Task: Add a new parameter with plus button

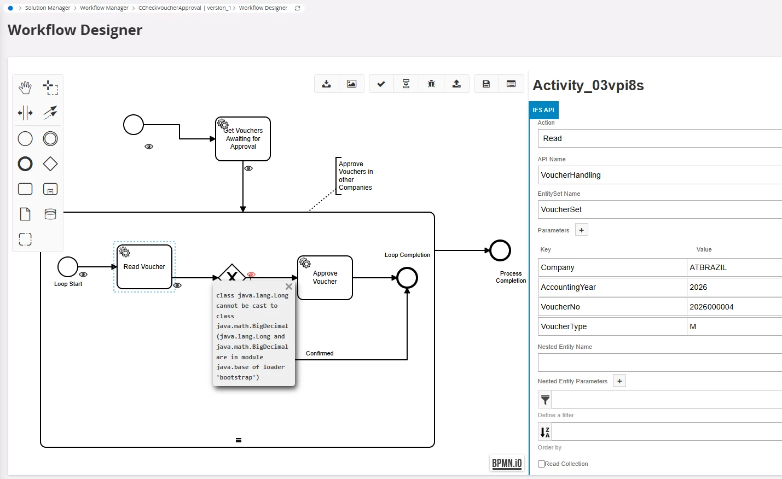Action: [582, 230]
